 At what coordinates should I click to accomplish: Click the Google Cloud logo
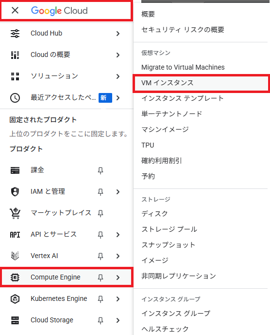pos(59,11)
